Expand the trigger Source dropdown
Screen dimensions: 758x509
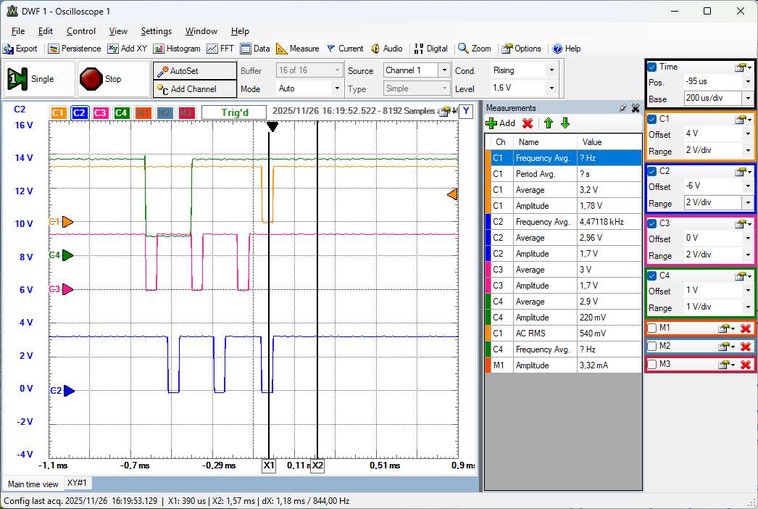[x=443, y=70]
